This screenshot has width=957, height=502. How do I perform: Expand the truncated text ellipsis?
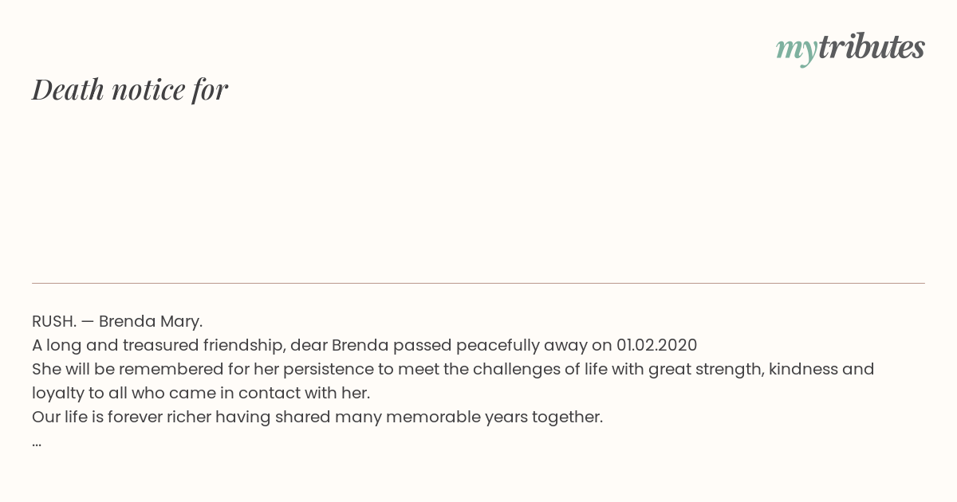pos(37,444)
